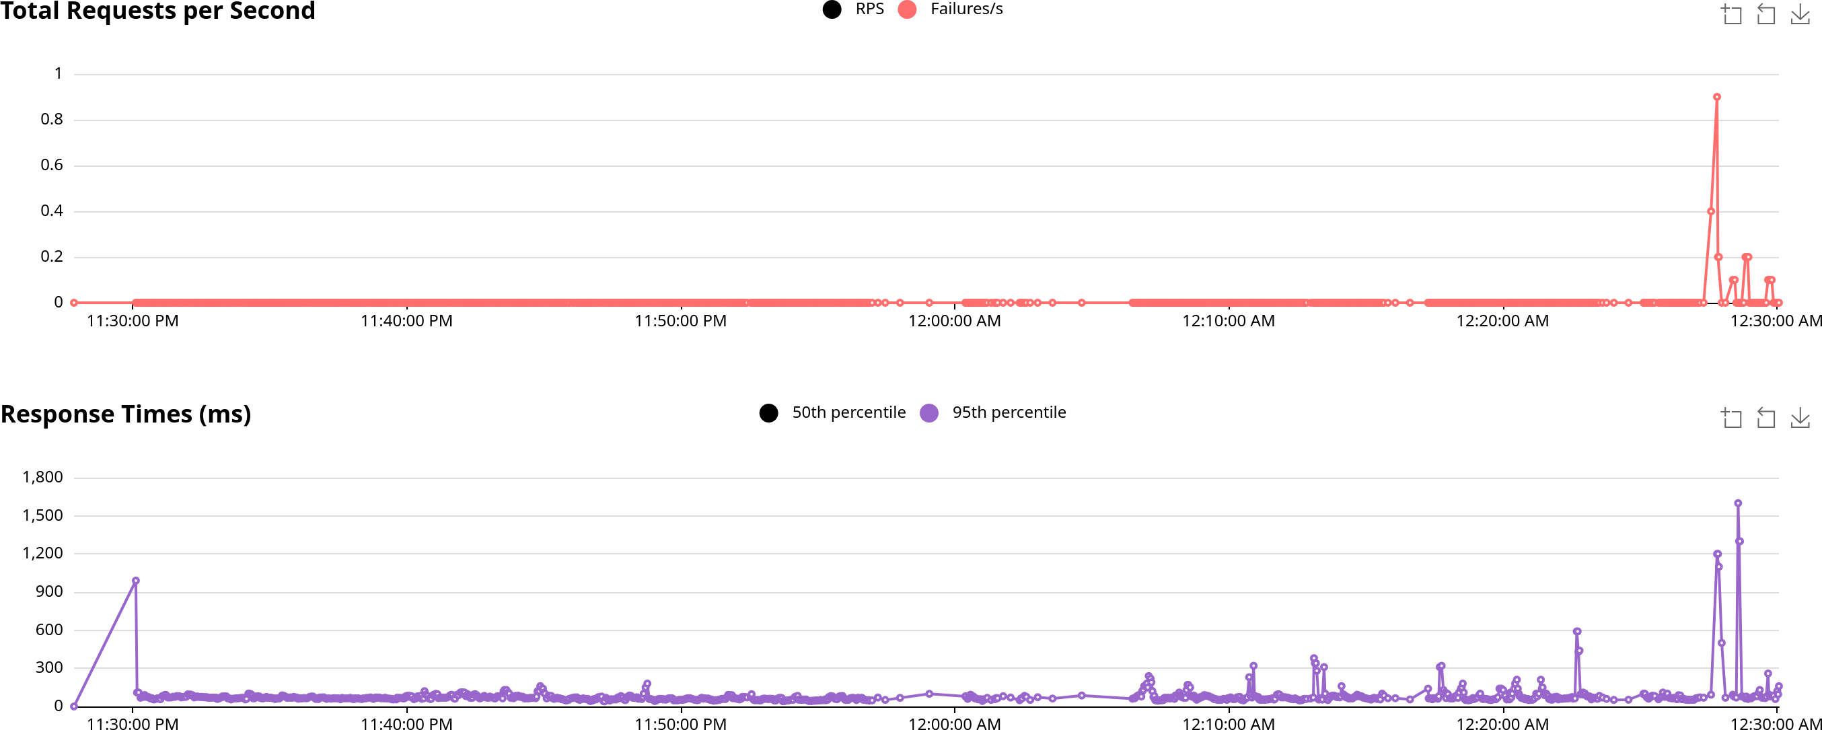Click the Response Times (ms) title
This screenshot has height=730, width=1822.
(126, 414)
